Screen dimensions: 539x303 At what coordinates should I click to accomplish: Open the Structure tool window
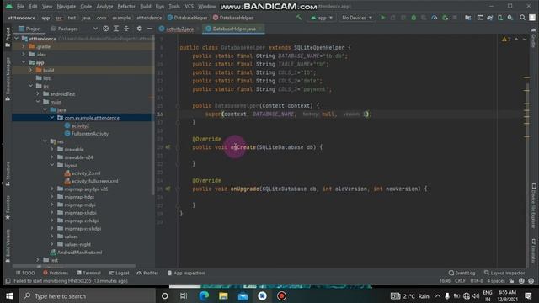8,173
